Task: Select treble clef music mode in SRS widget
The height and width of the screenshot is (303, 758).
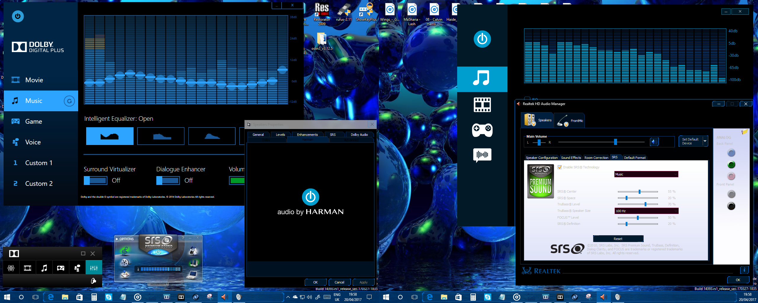Action: coord(125,252)
